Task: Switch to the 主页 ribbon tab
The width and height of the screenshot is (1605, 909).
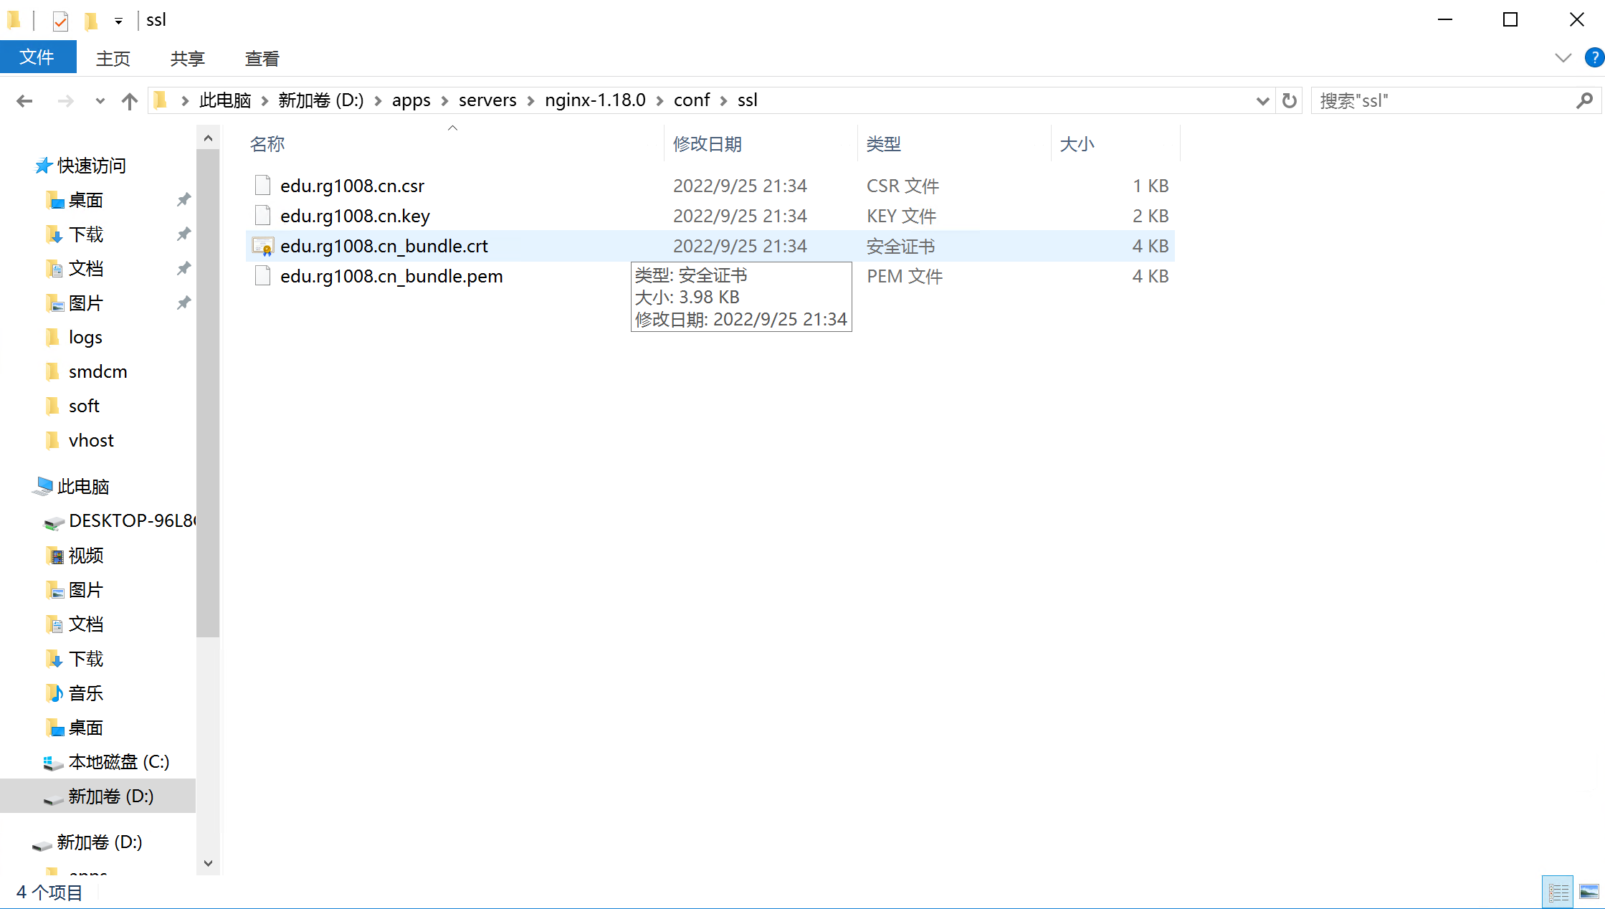Action: point(113,59)
